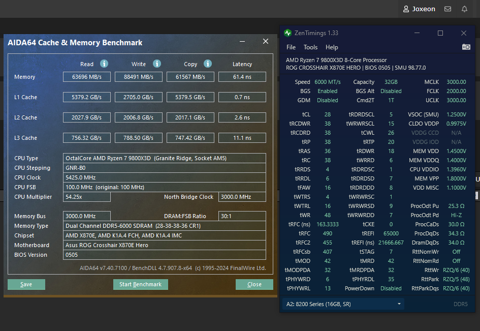Open the messages envelope icon

click(447, 9)
